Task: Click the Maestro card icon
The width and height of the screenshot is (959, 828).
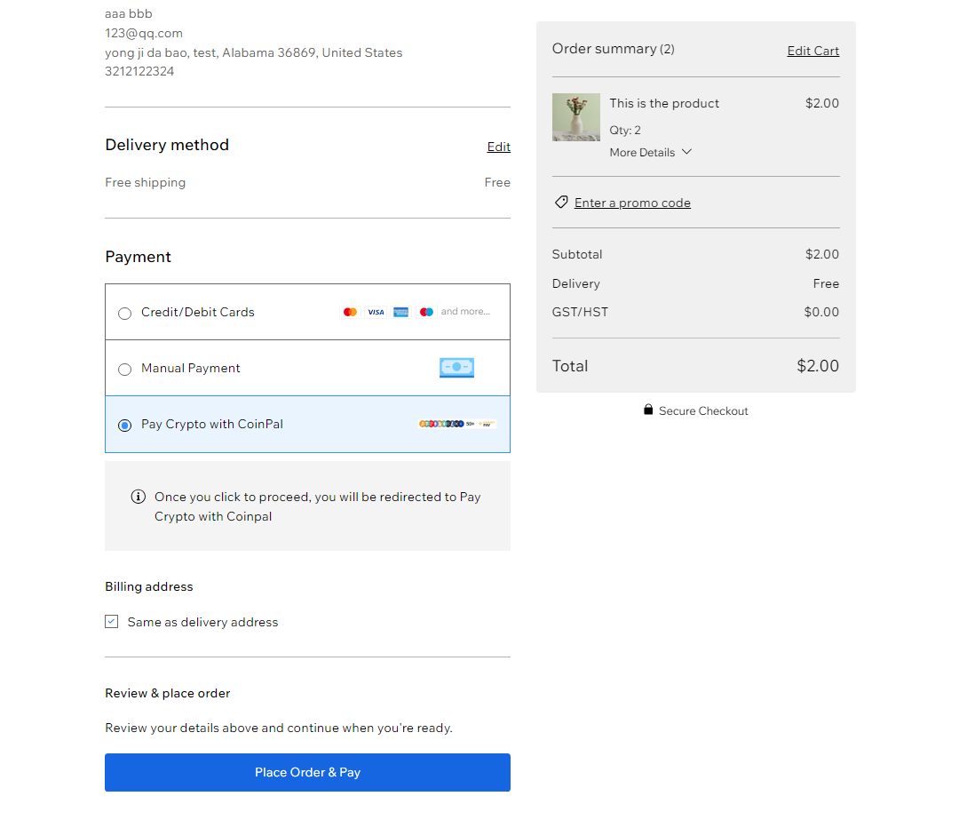Action: click(426, 312)
